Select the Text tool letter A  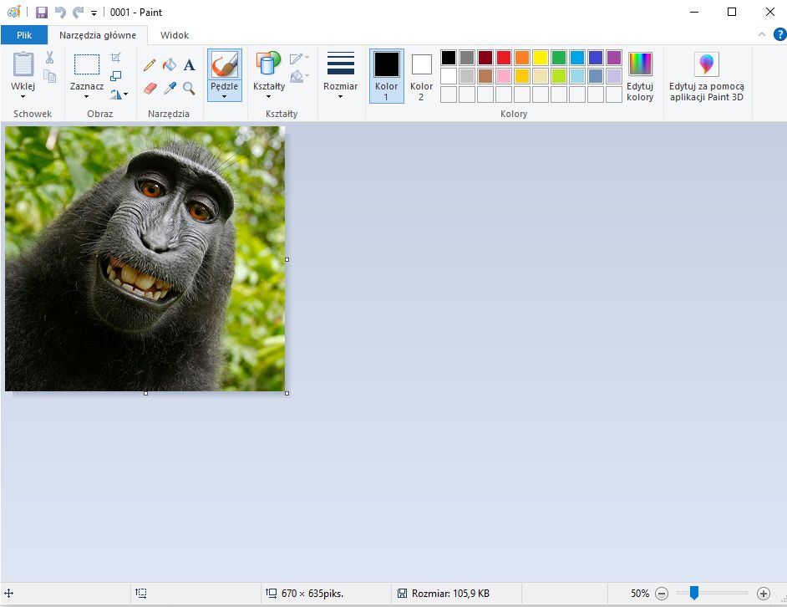(x=189, y=64)
